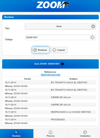Click the Rastreo panel header

(x=50, y=17)
